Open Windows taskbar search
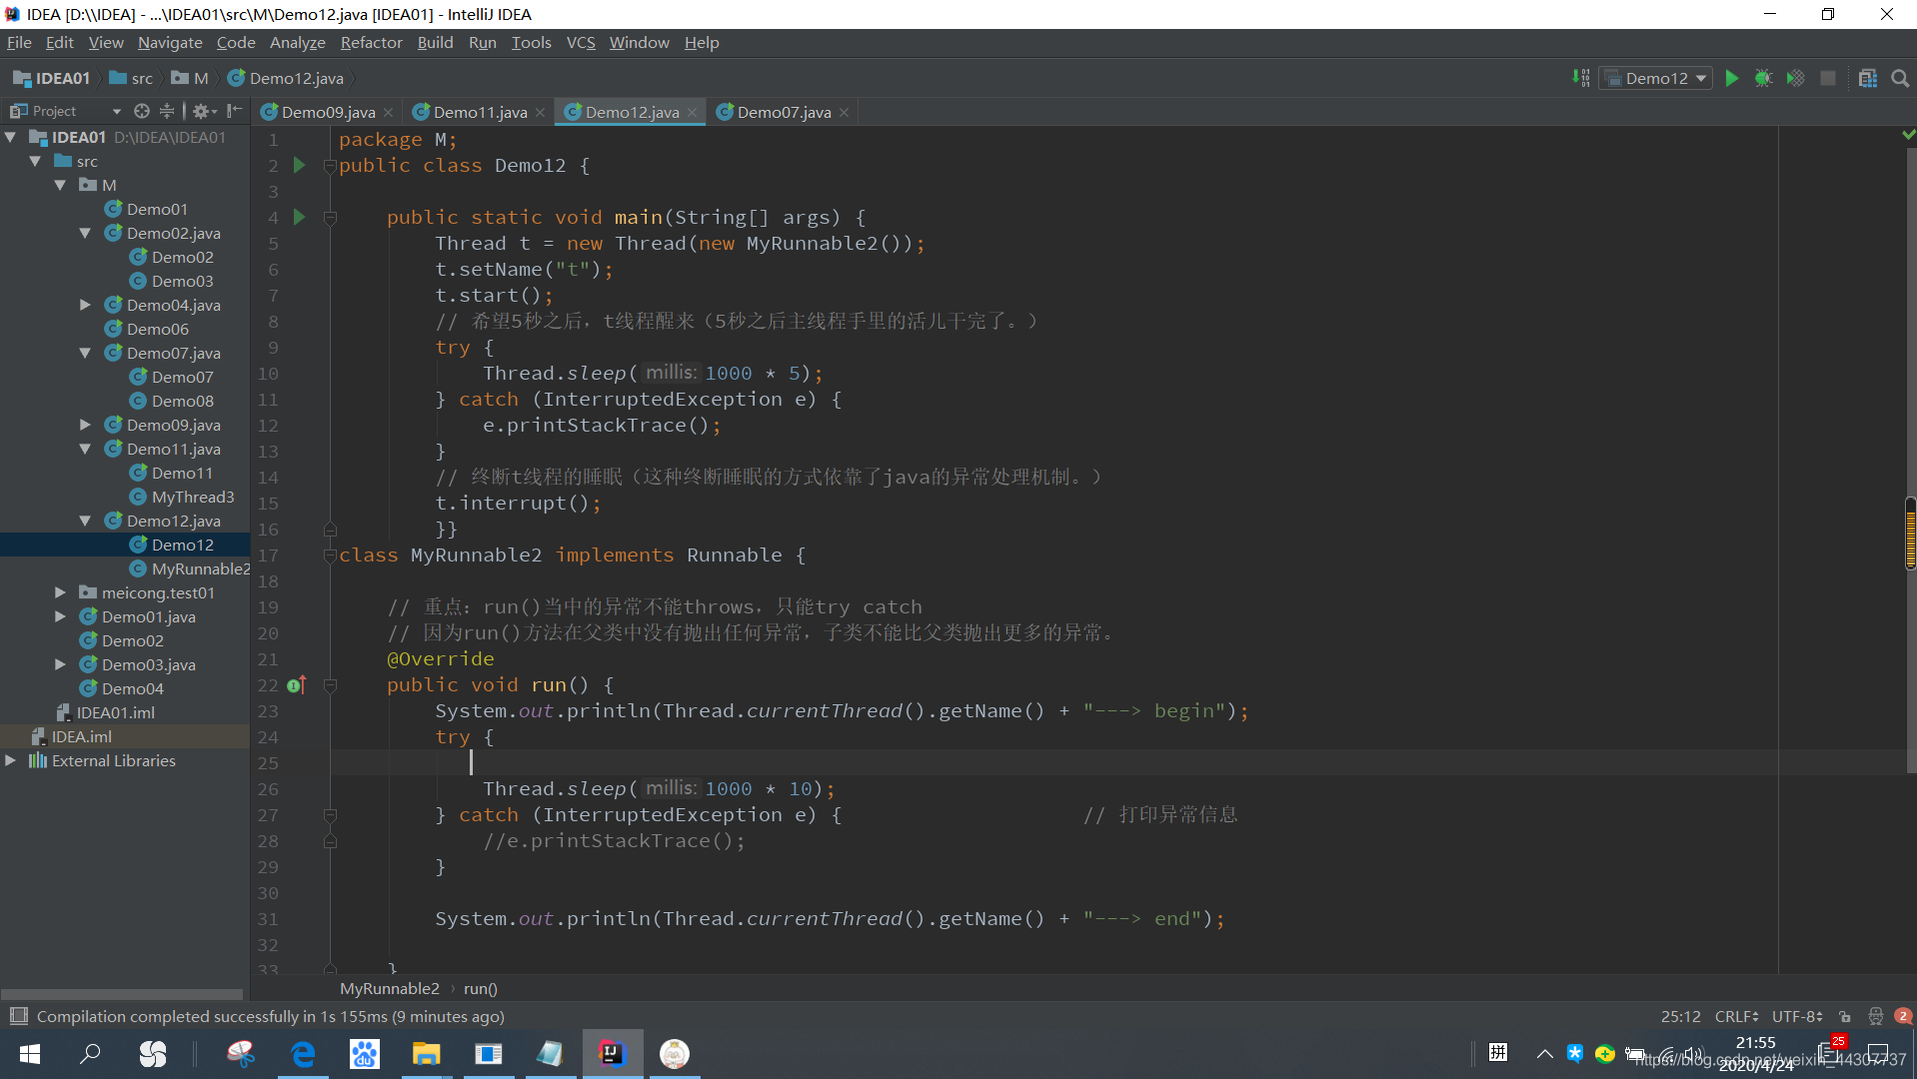Screen dimensions: 1917x1079 pyautogui.click(x=90, y=1054)
